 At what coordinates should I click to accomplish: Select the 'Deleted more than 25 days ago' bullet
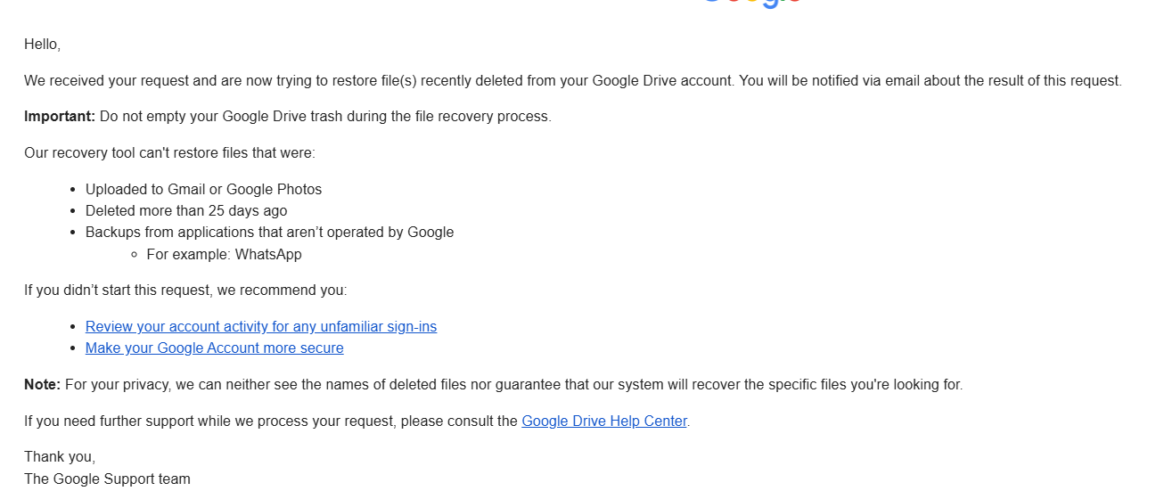(x=186, y=210)
